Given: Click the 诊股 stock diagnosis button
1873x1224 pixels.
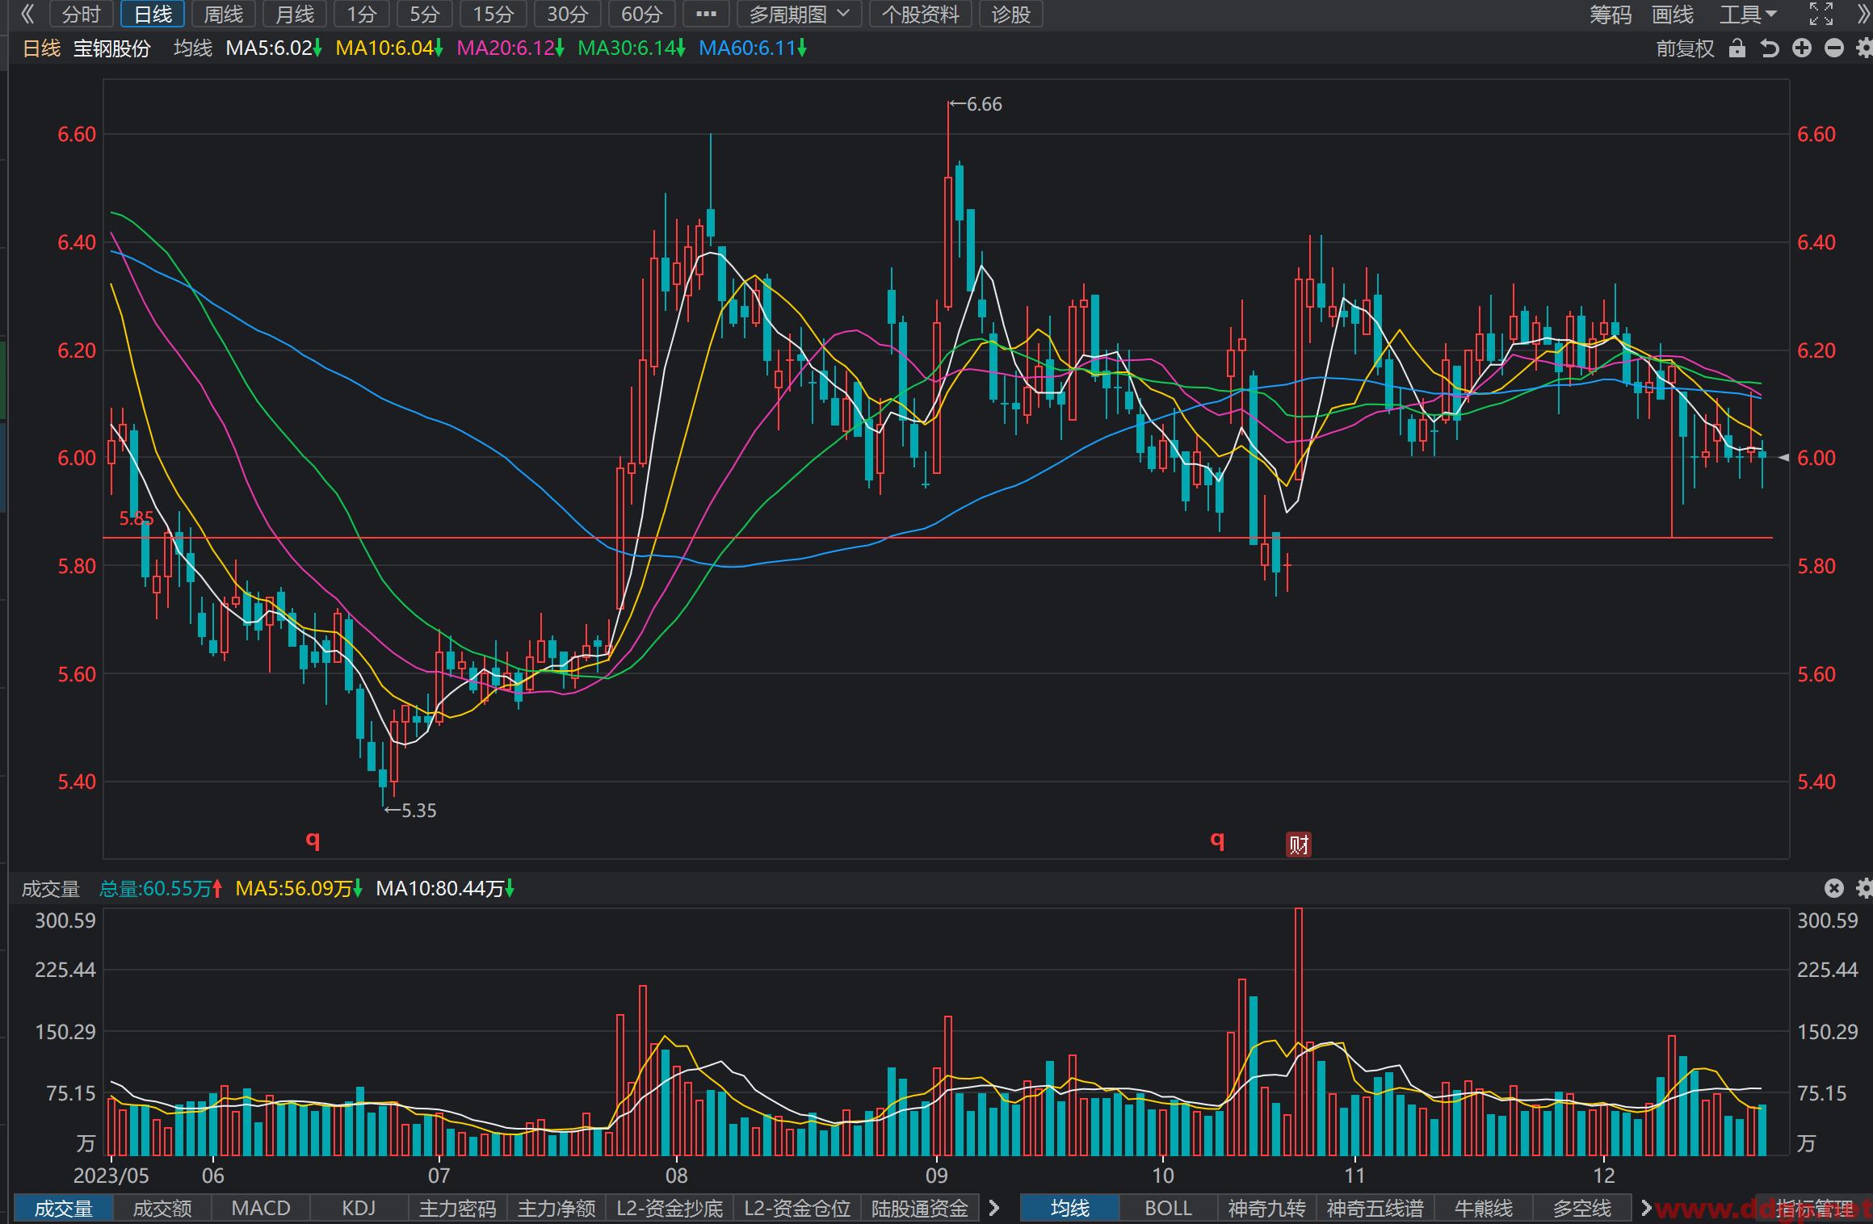Looking at the screenshot, I should pos(1011,14).
